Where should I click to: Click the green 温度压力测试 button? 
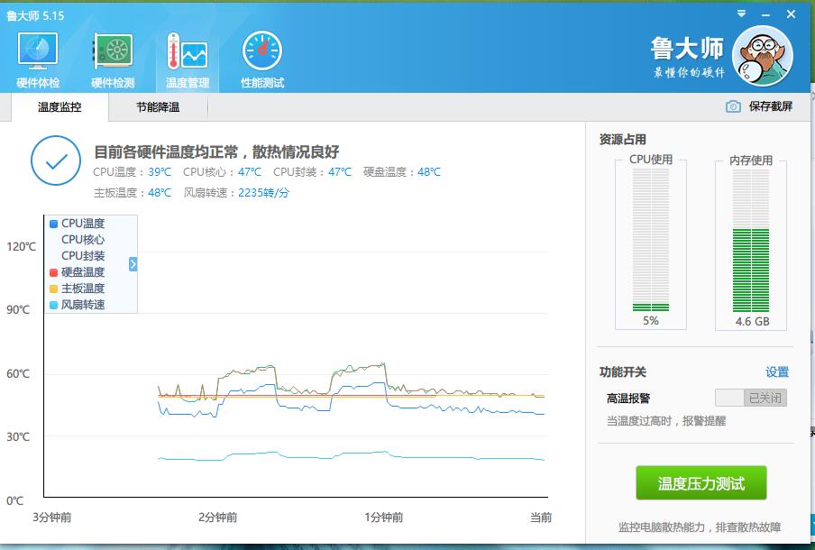tap(701, 483)
